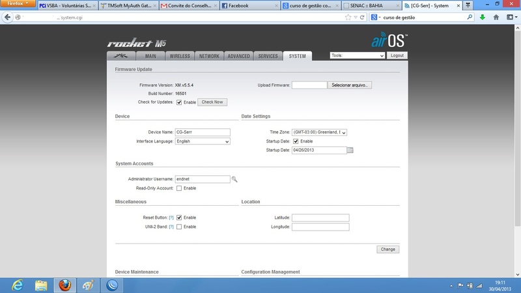Open UNII-2 Band help [?] link

(171, 227)
